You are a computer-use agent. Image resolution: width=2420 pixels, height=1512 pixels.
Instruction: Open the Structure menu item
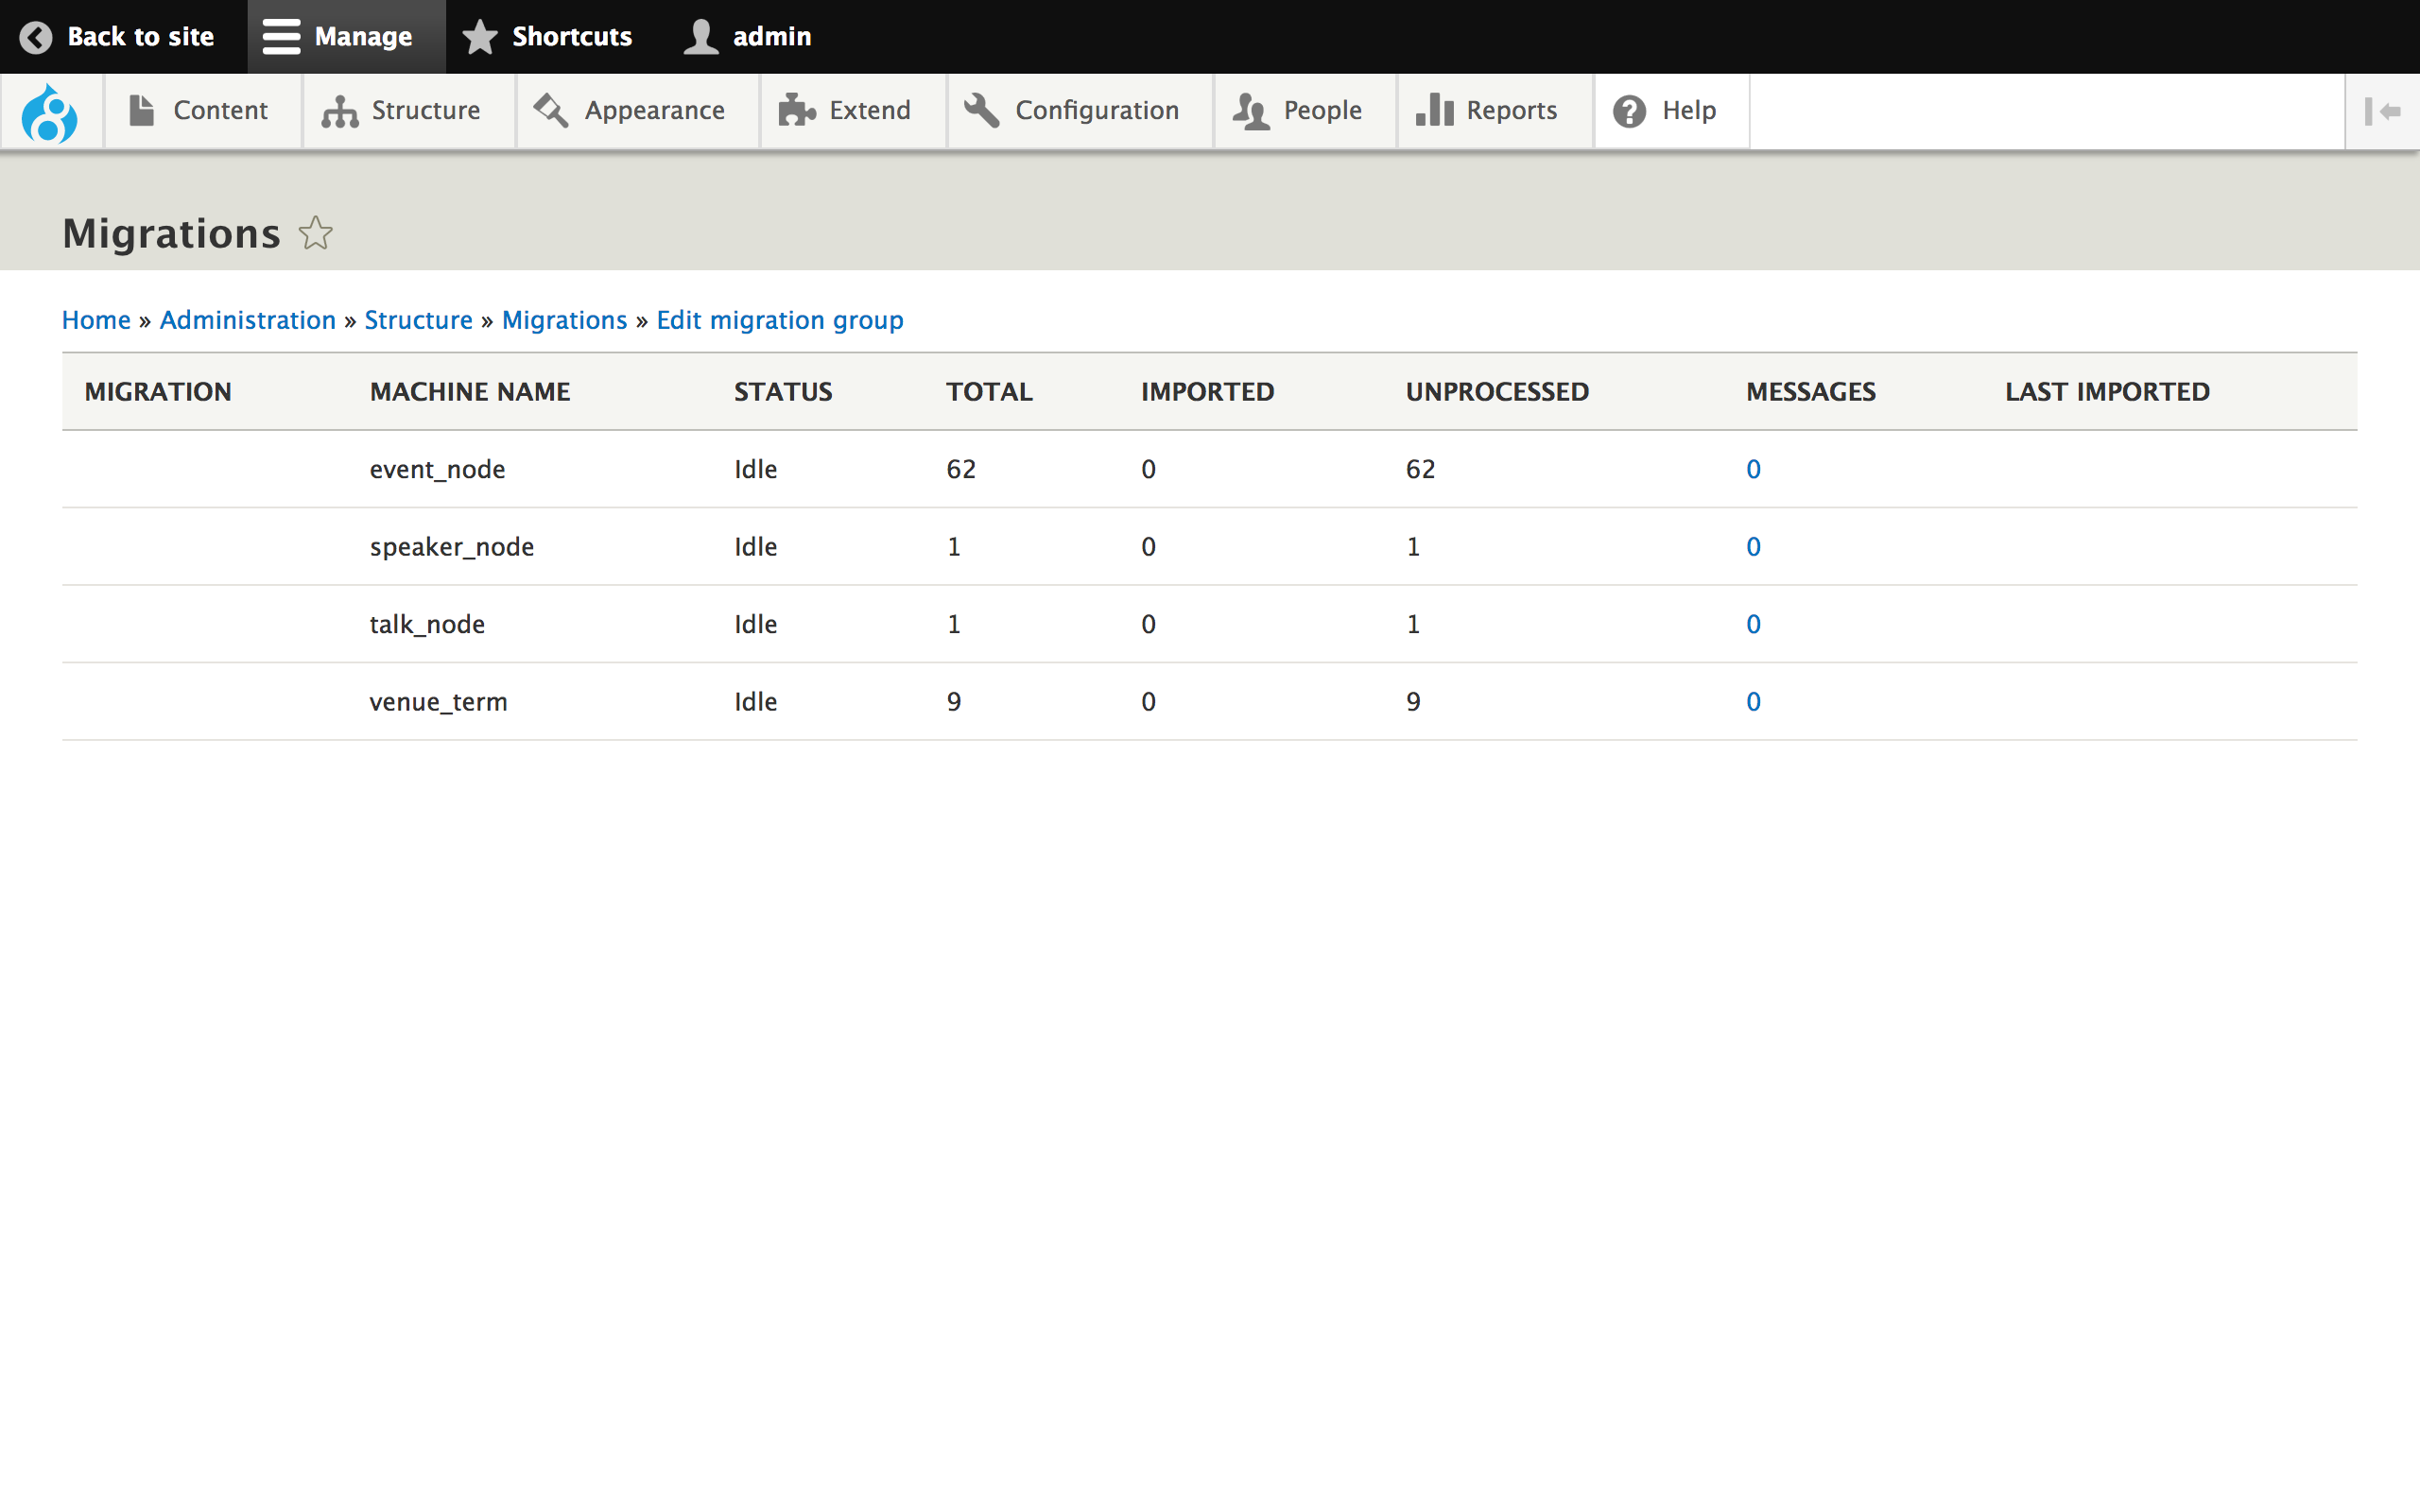(402, 110)
